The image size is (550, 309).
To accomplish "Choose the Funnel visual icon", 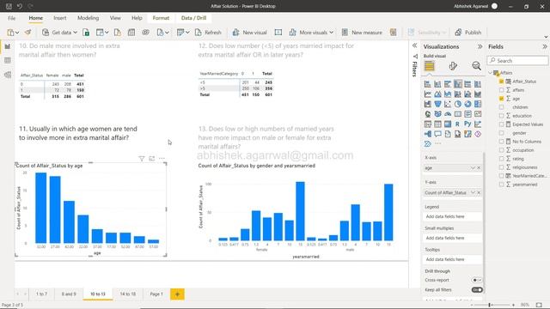I will (x=437, y=104).
